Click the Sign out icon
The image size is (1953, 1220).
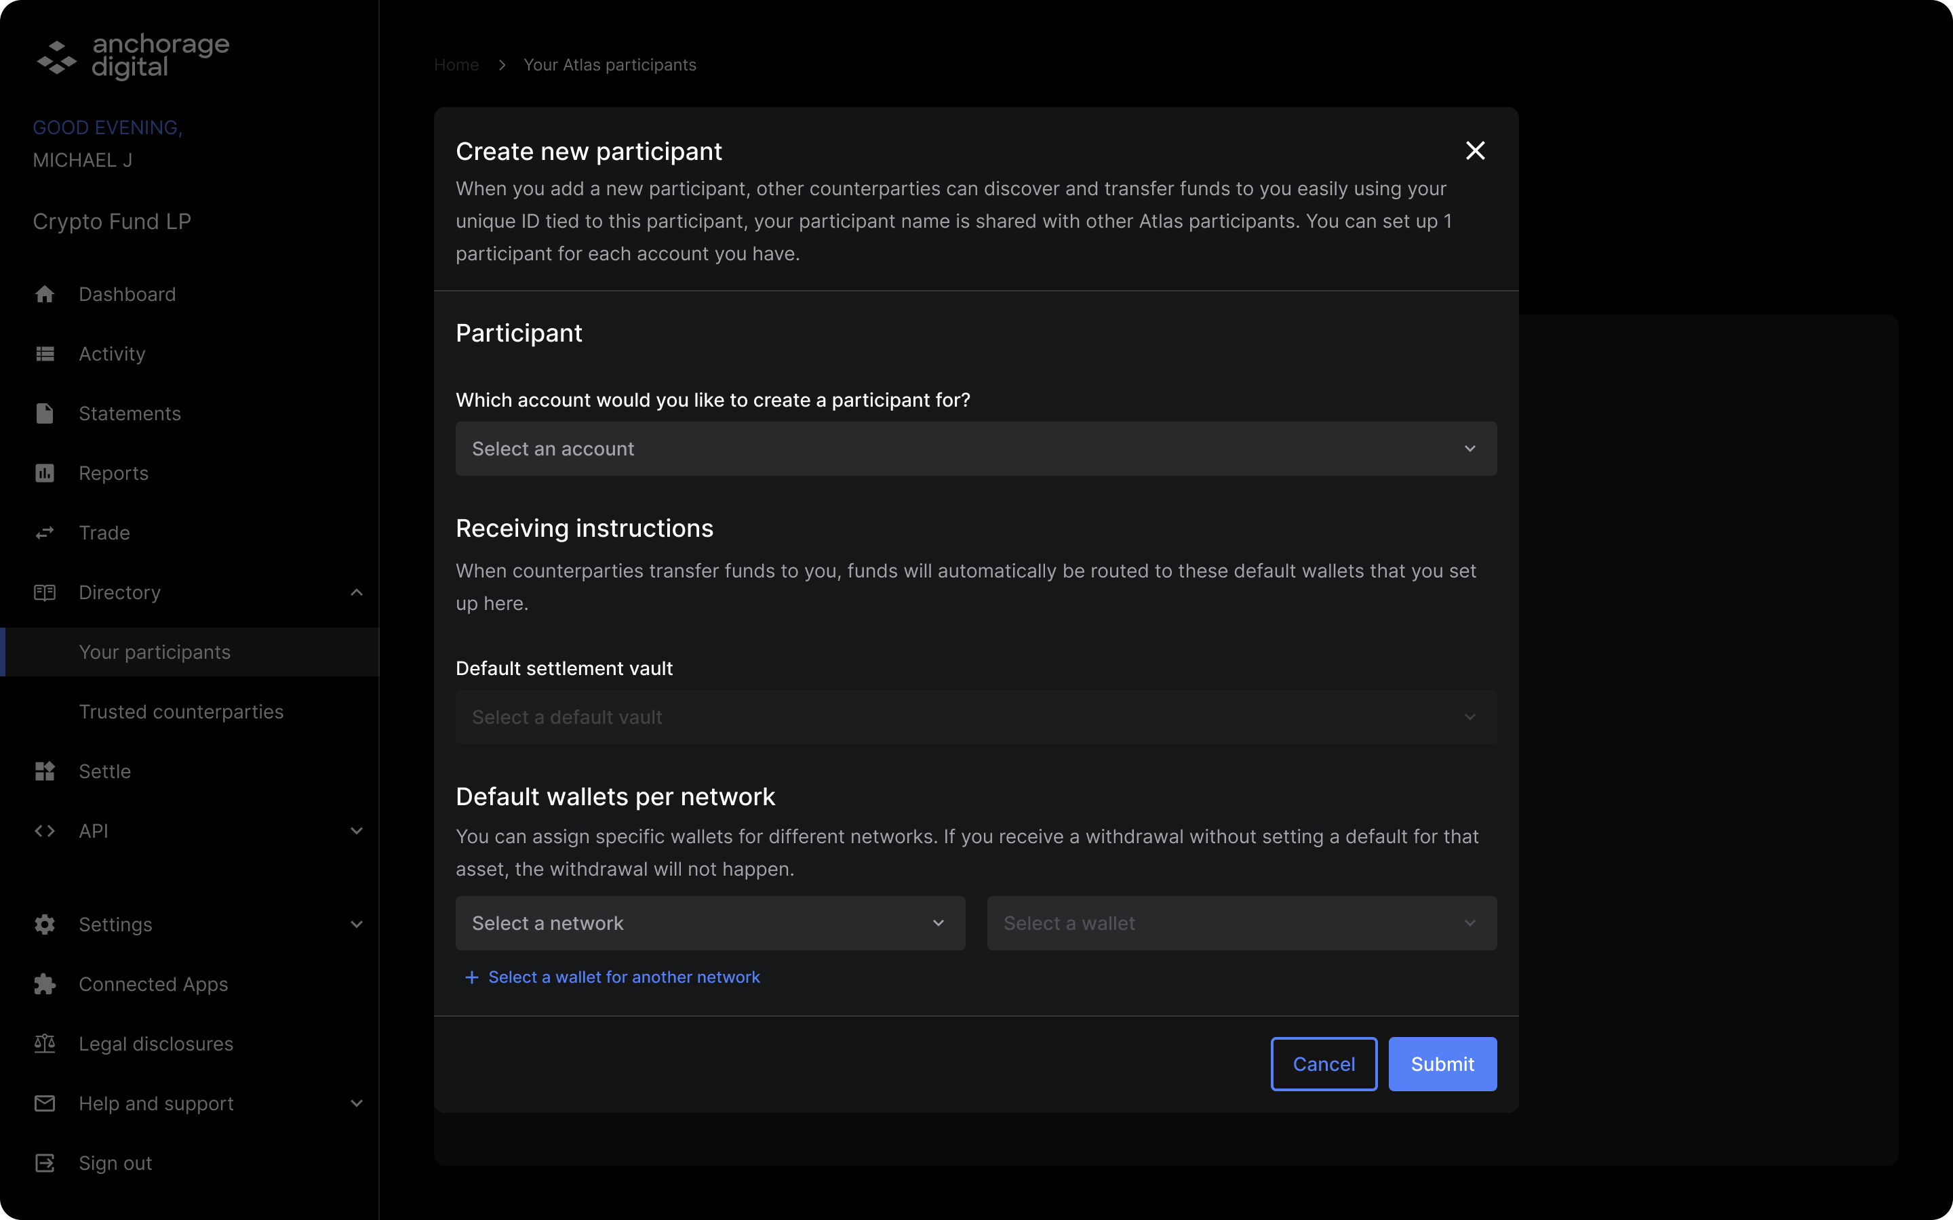coord(45,1162)
